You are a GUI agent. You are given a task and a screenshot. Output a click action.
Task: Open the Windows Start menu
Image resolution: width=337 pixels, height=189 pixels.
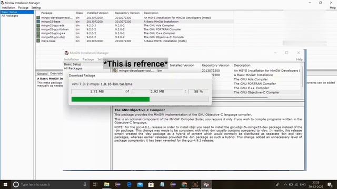(5, 184)
